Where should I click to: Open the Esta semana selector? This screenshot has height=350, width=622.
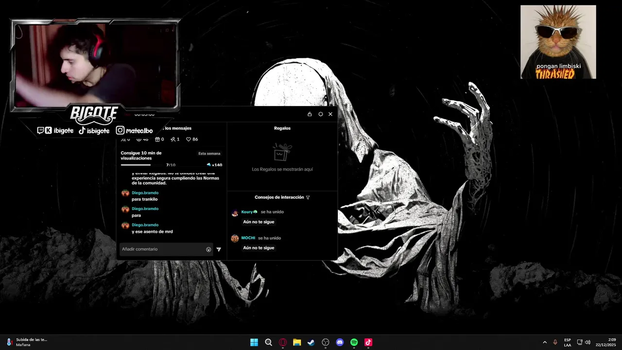coord(209,154)
